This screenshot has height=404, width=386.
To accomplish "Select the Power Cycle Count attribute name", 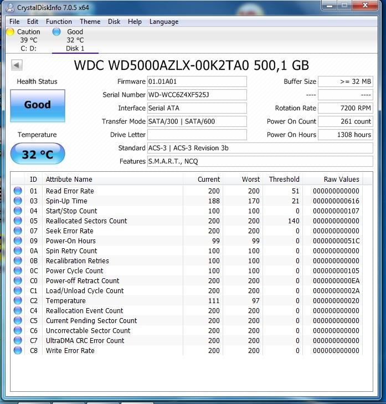I will point(74,271).
